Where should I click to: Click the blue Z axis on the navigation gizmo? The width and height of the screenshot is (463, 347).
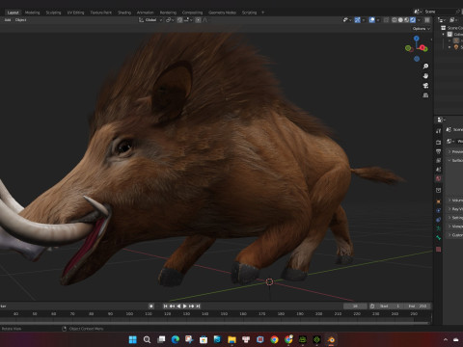[417, 39]
